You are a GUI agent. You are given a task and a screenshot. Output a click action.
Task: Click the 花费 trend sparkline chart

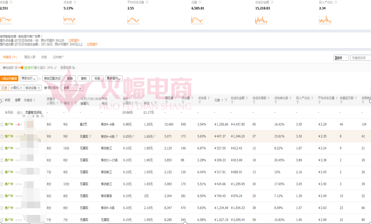click(198, 20)
